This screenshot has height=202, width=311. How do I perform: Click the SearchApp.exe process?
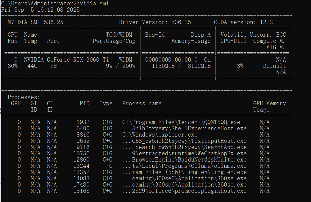click(185, 147)
